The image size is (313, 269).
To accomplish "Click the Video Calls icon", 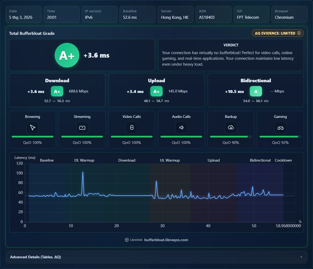I will (x=132, y=128).
